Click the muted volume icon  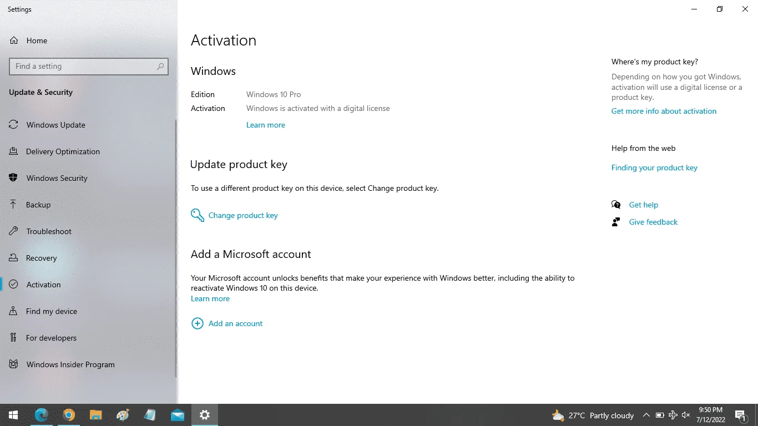coord(686,415)
